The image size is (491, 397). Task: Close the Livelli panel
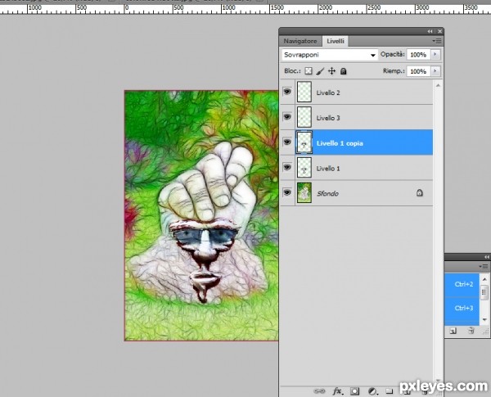click(x=439, y=31)
